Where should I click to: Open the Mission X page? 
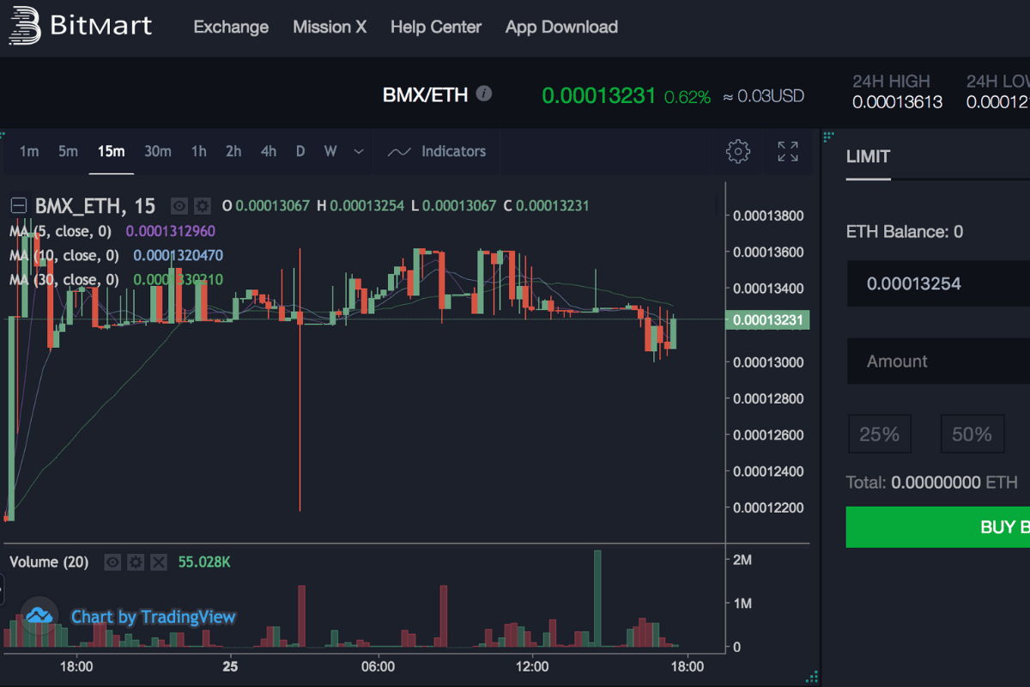330,27
